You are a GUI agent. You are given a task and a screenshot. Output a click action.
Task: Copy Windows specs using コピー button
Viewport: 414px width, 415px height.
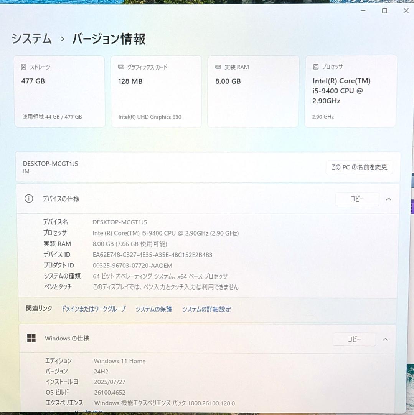pyautogui.click(x=354, y=339)
